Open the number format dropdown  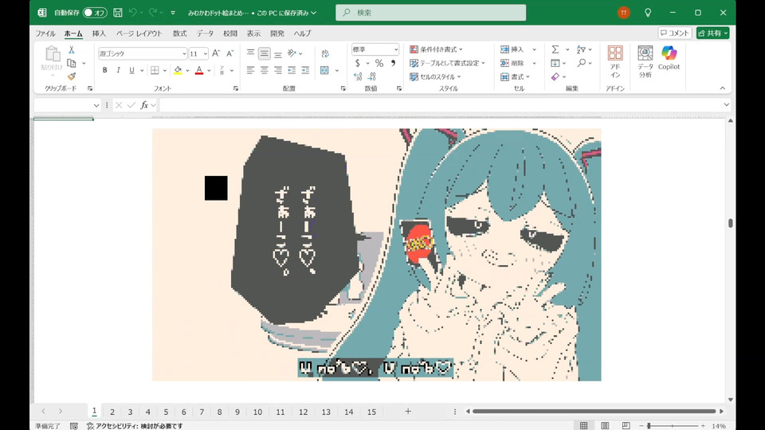396,49
